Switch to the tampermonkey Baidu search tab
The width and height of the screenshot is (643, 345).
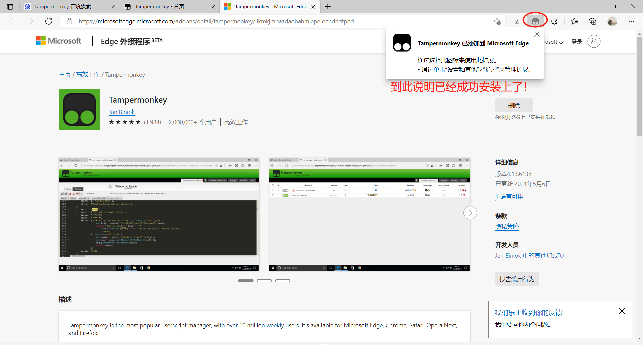70,7
